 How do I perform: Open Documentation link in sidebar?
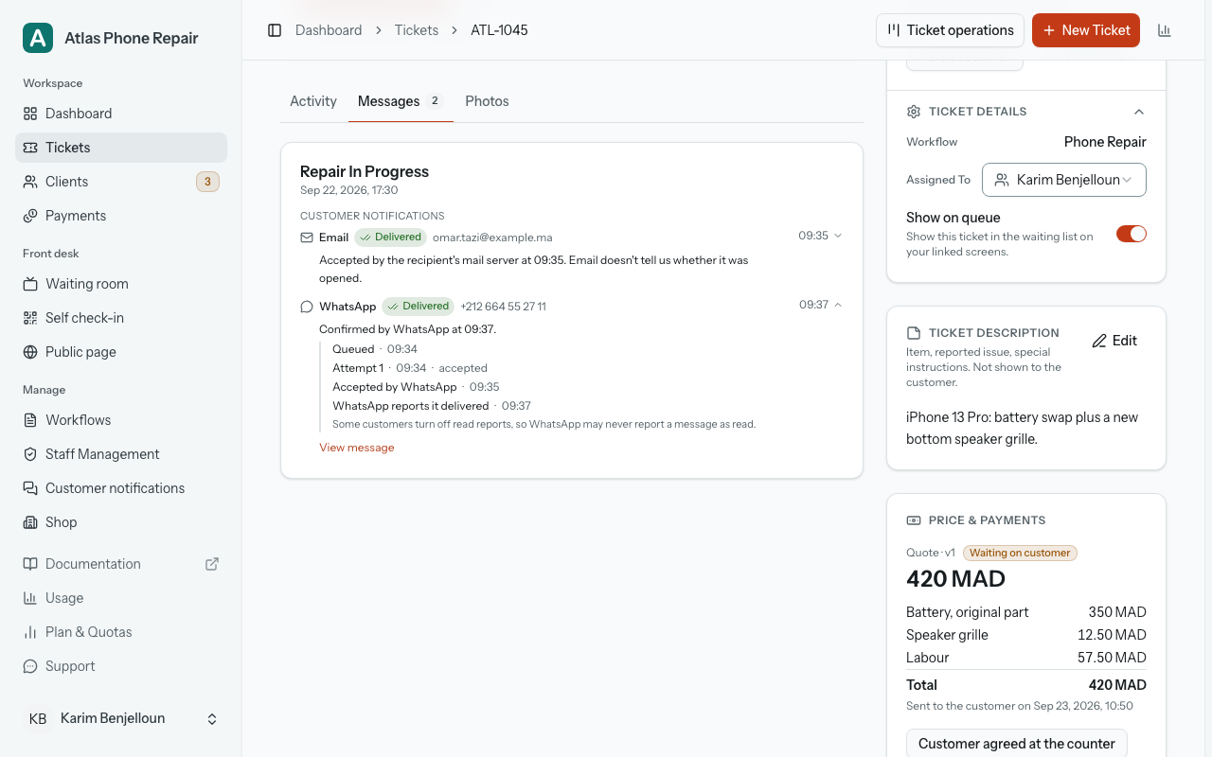click(121, 564)
